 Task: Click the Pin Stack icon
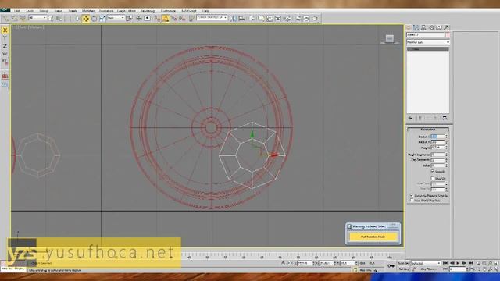click(411, 118)
